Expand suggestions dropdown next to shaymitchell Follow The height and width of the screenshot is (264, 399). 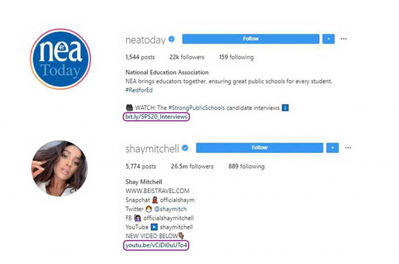point(332,148)
